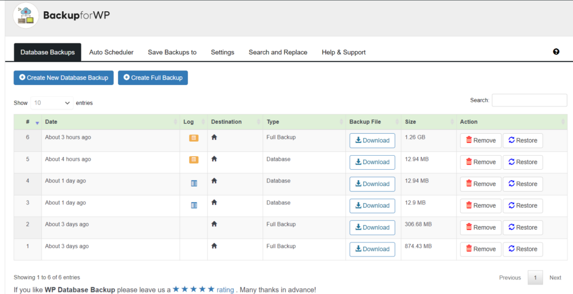Restore backup number 1
The image size is (573, 294).
[523, 249]
